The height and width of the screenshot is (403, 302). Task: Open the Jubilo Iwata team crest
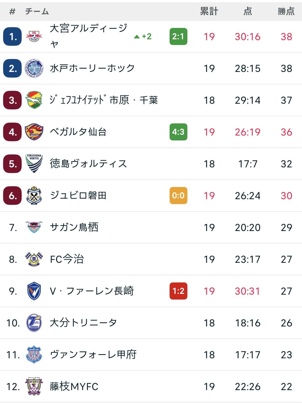pos(34,196)
